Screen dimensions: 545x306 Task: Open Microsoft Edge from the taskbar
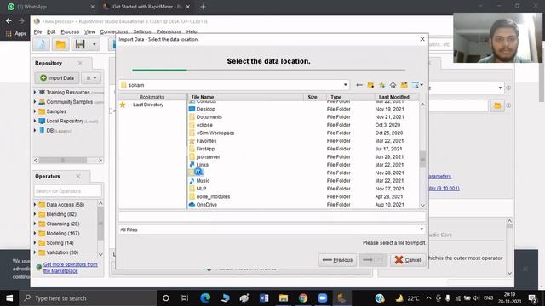click(x=205, y=298)
